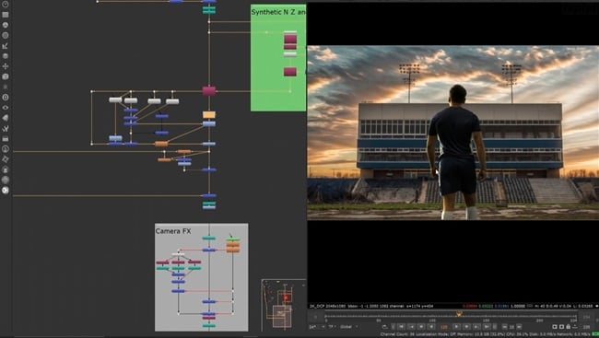Click the timeline at frame label 100
Image resolution: width=599 pixels, height=338 pixels.
[x=432, y=321]
